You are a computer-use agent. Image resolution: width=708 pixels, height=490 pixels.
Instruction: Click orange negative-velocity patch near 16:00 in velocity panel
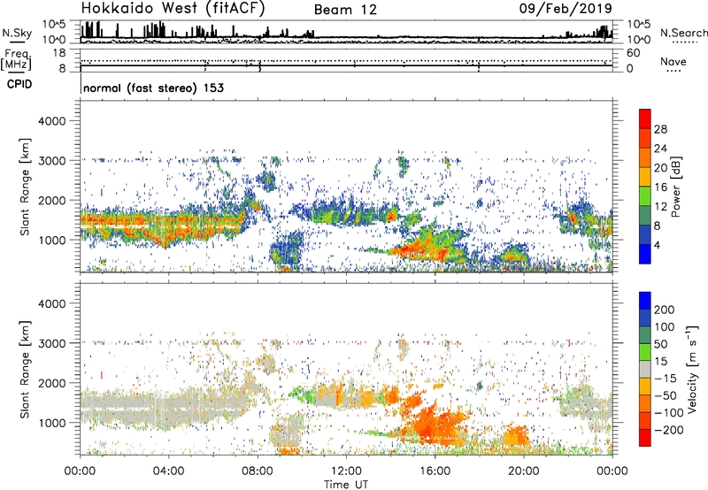point(435,425)
